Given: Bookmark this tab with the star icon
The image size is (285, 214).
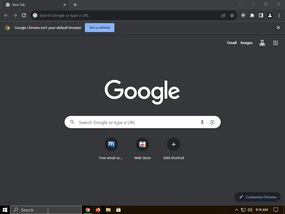Looking at the screenshot, I should 232,16.
